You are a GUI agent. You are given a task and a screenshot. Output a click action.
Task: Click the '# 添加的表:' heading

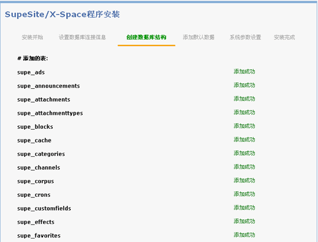33,58
